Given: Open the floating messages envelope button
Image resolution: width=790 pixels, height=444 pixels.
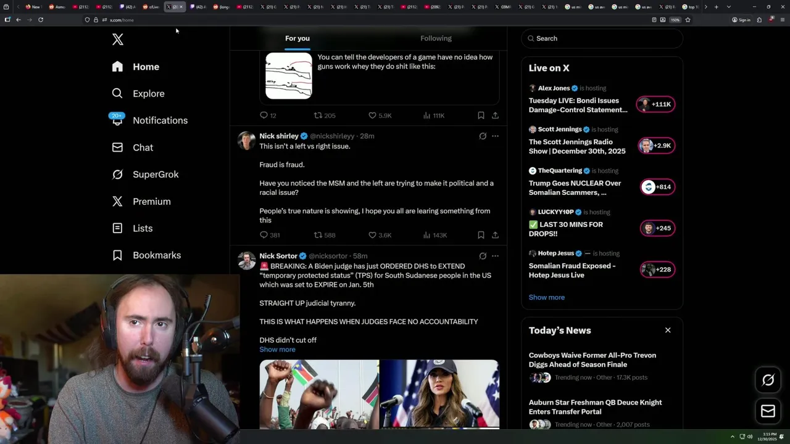Looking at the screenshot, I should coord(768,411).
